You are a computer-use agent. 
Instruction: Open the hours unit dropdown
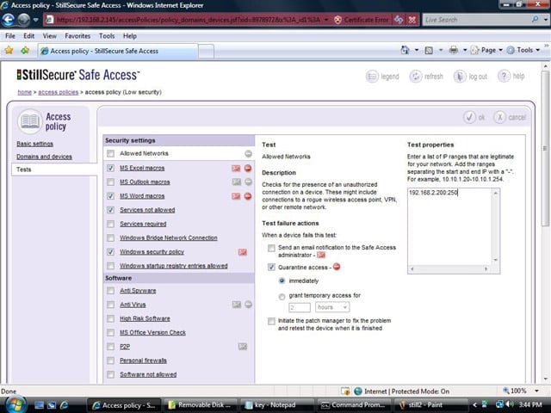[332, 307]
